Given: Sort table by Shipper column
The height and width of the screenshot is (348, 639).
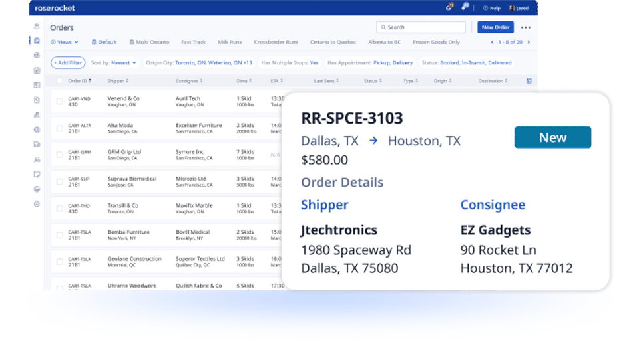Looking at the screenshot, I should coord(118,81).
